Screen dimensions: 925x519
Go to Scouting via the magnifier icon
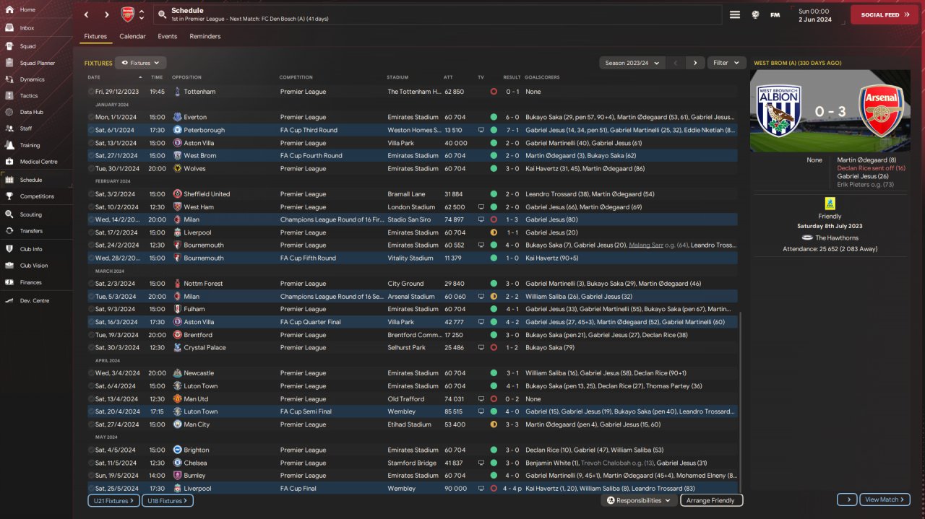[9, 214]
